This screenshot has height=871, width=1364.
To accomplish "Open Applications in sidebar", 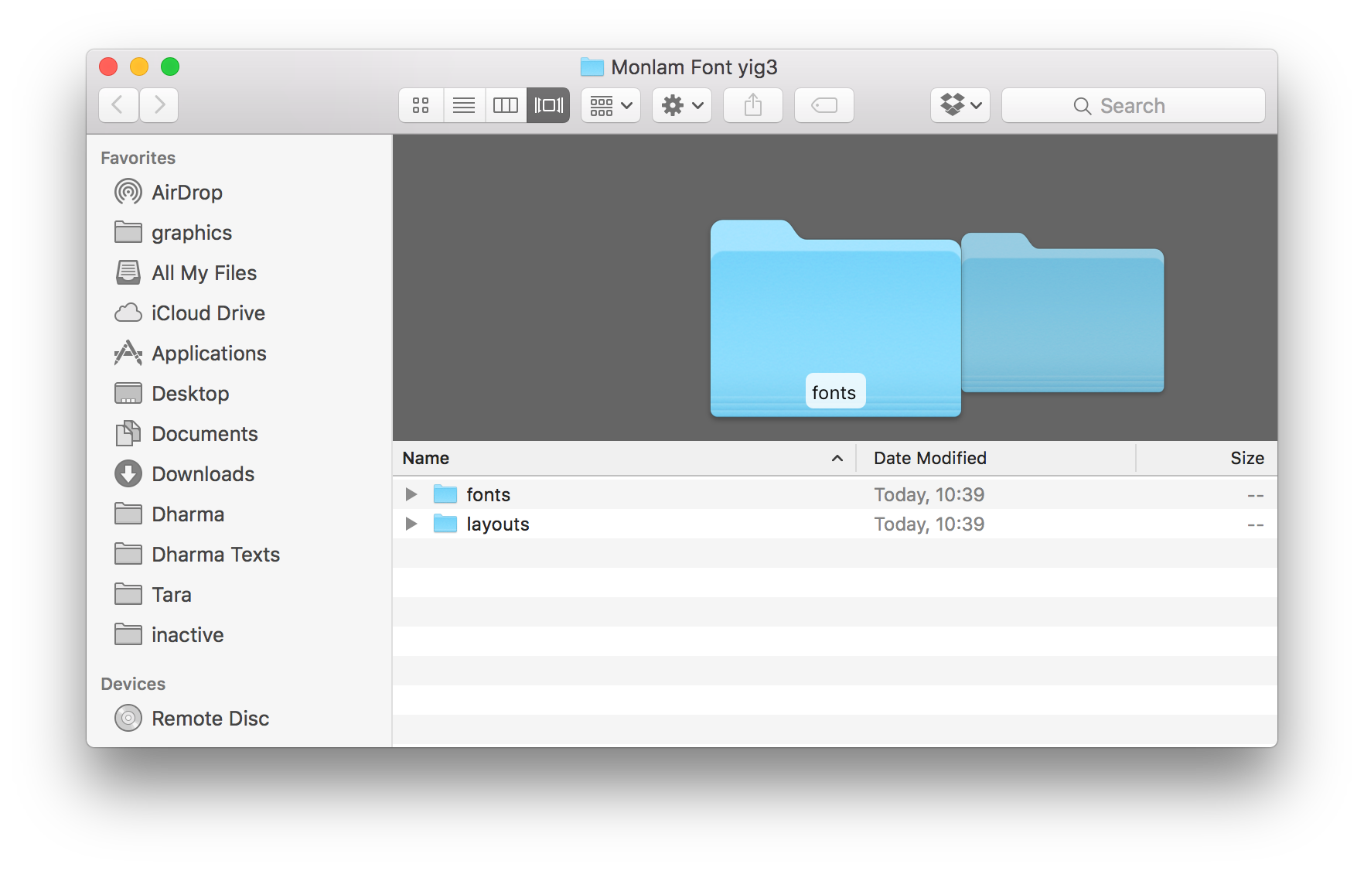I will pyautogui.click(x=239, y=353).
